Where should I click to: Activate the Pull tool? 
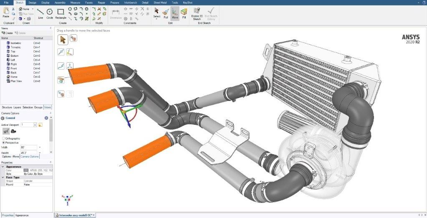click(166, 13)
